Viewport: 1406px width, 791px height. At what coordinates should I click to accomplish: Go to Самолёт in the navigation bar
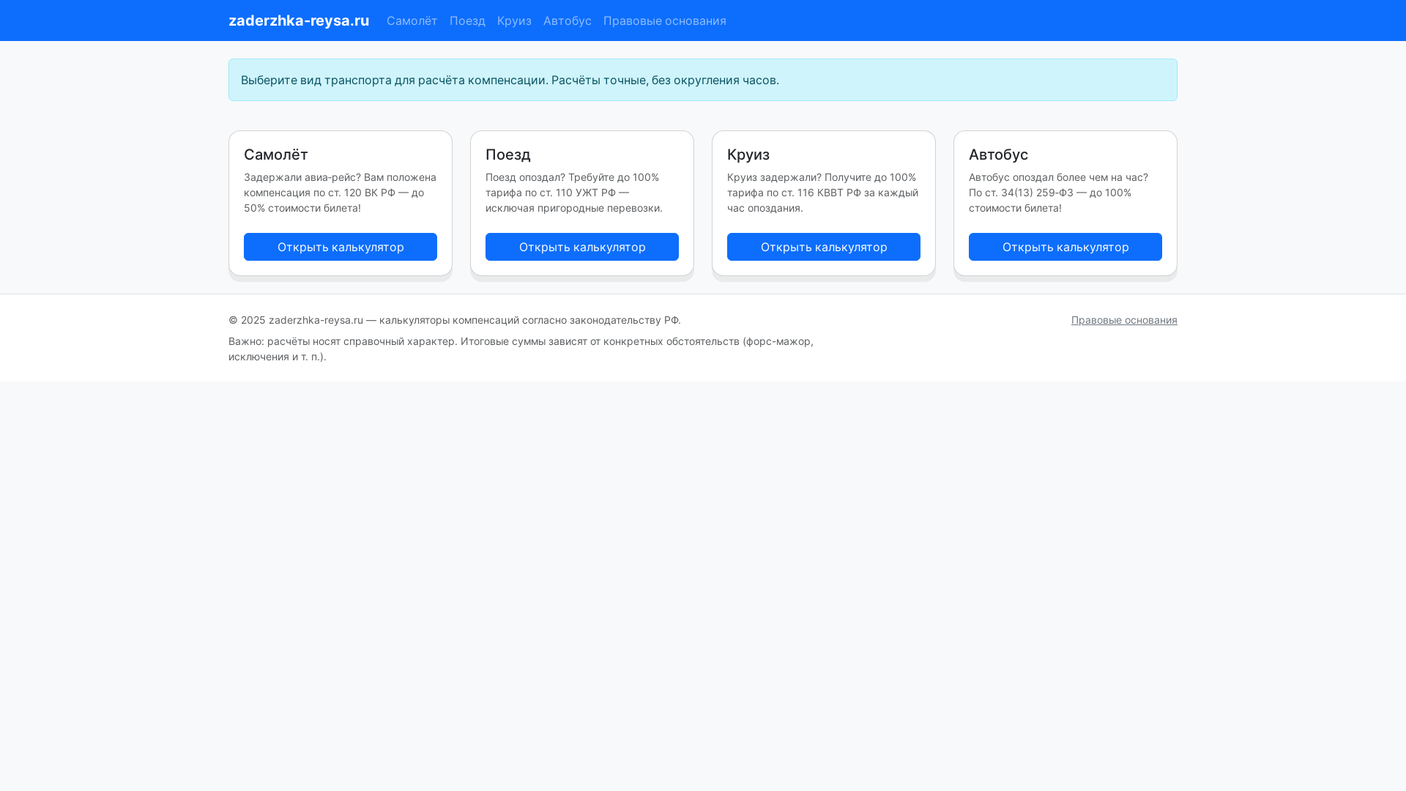pyautogui.click(x=412, y=21)
